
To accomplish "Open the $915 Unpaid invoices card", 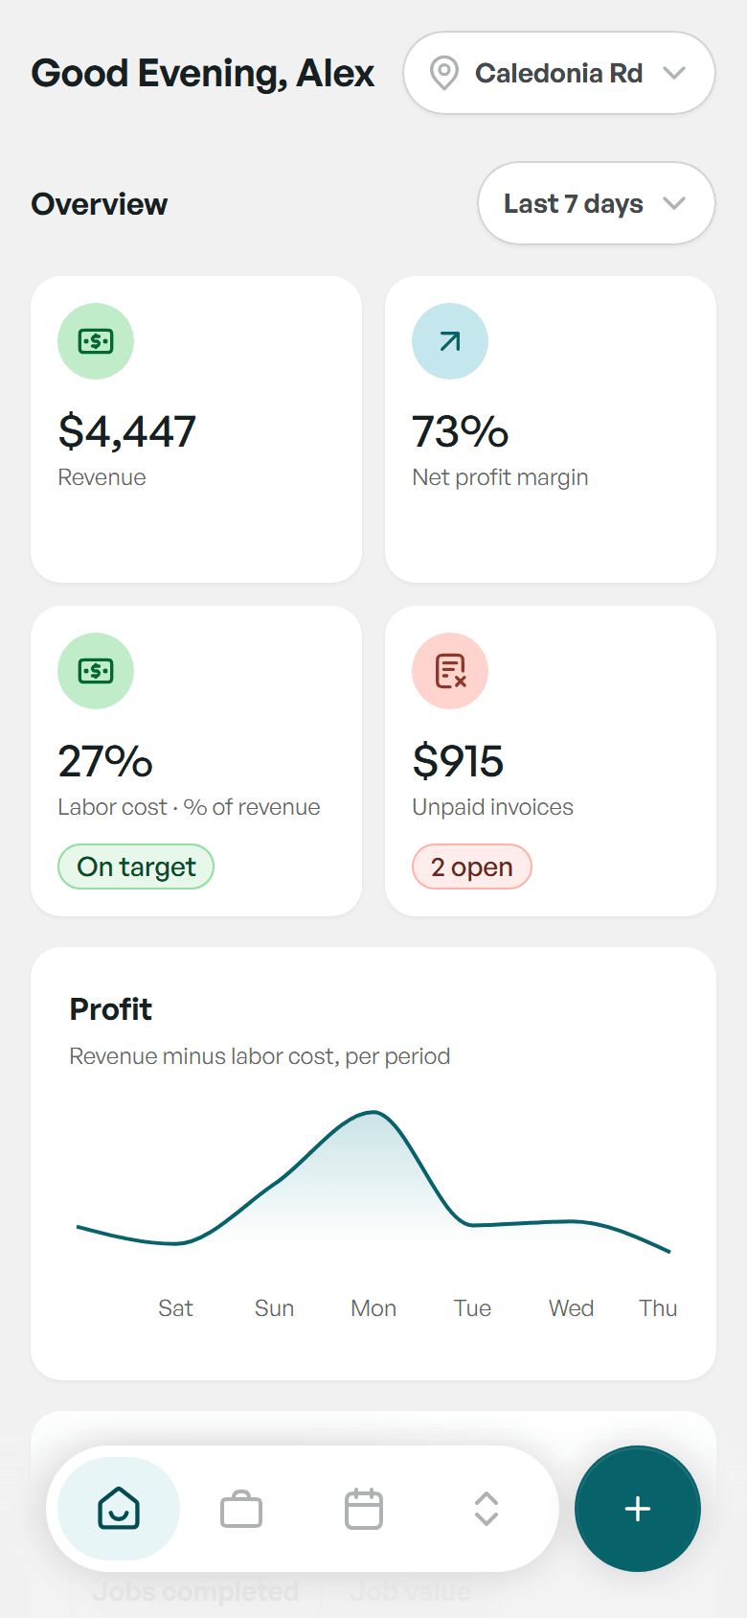I will (x=551, y=761).
